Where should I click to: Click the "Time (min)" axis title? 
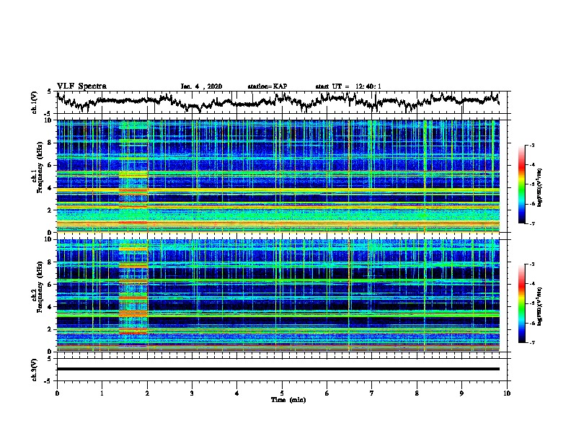tap(288, 400)
